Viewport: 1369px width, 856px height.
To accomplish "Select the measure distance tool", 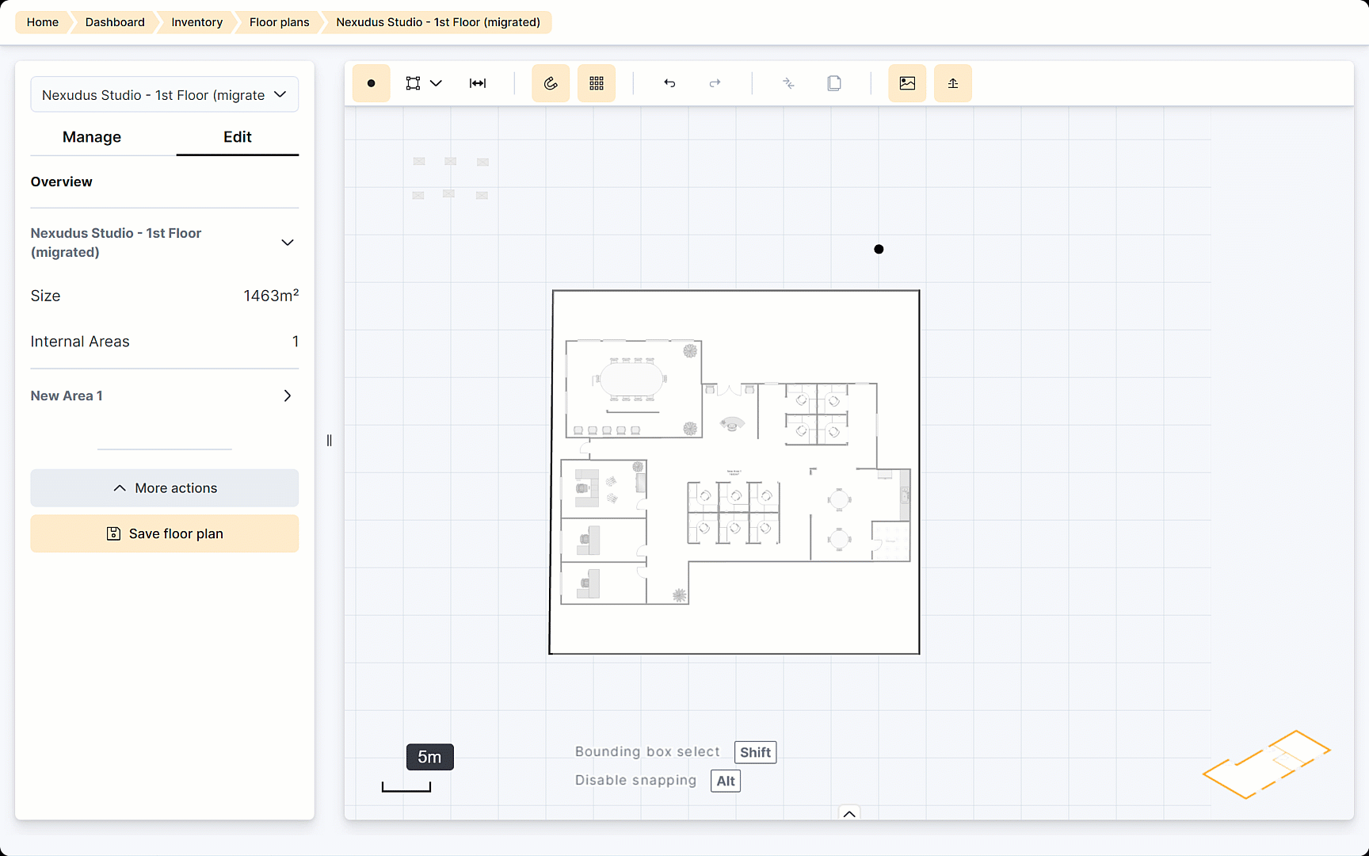I will coord(478,83).
